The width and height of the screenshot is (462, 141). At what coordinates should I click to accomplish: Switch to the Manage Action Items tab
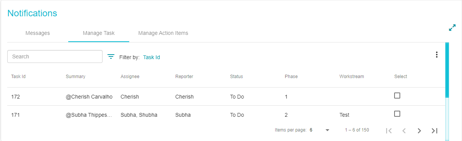coord(163,33)
